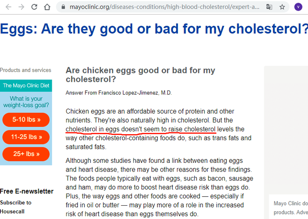Click the "Are chicken eggs good or bad" subheading
This screenshot has width=308, height=219.
point(140,75)
